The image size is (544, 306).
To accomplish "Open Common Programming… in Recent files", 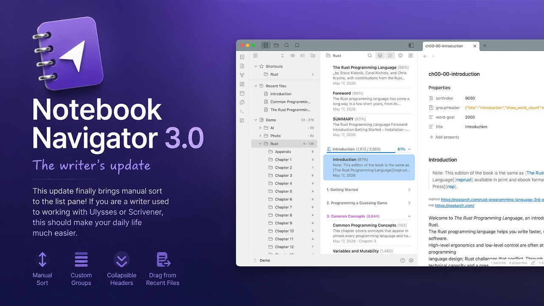I will pos(284,102).
